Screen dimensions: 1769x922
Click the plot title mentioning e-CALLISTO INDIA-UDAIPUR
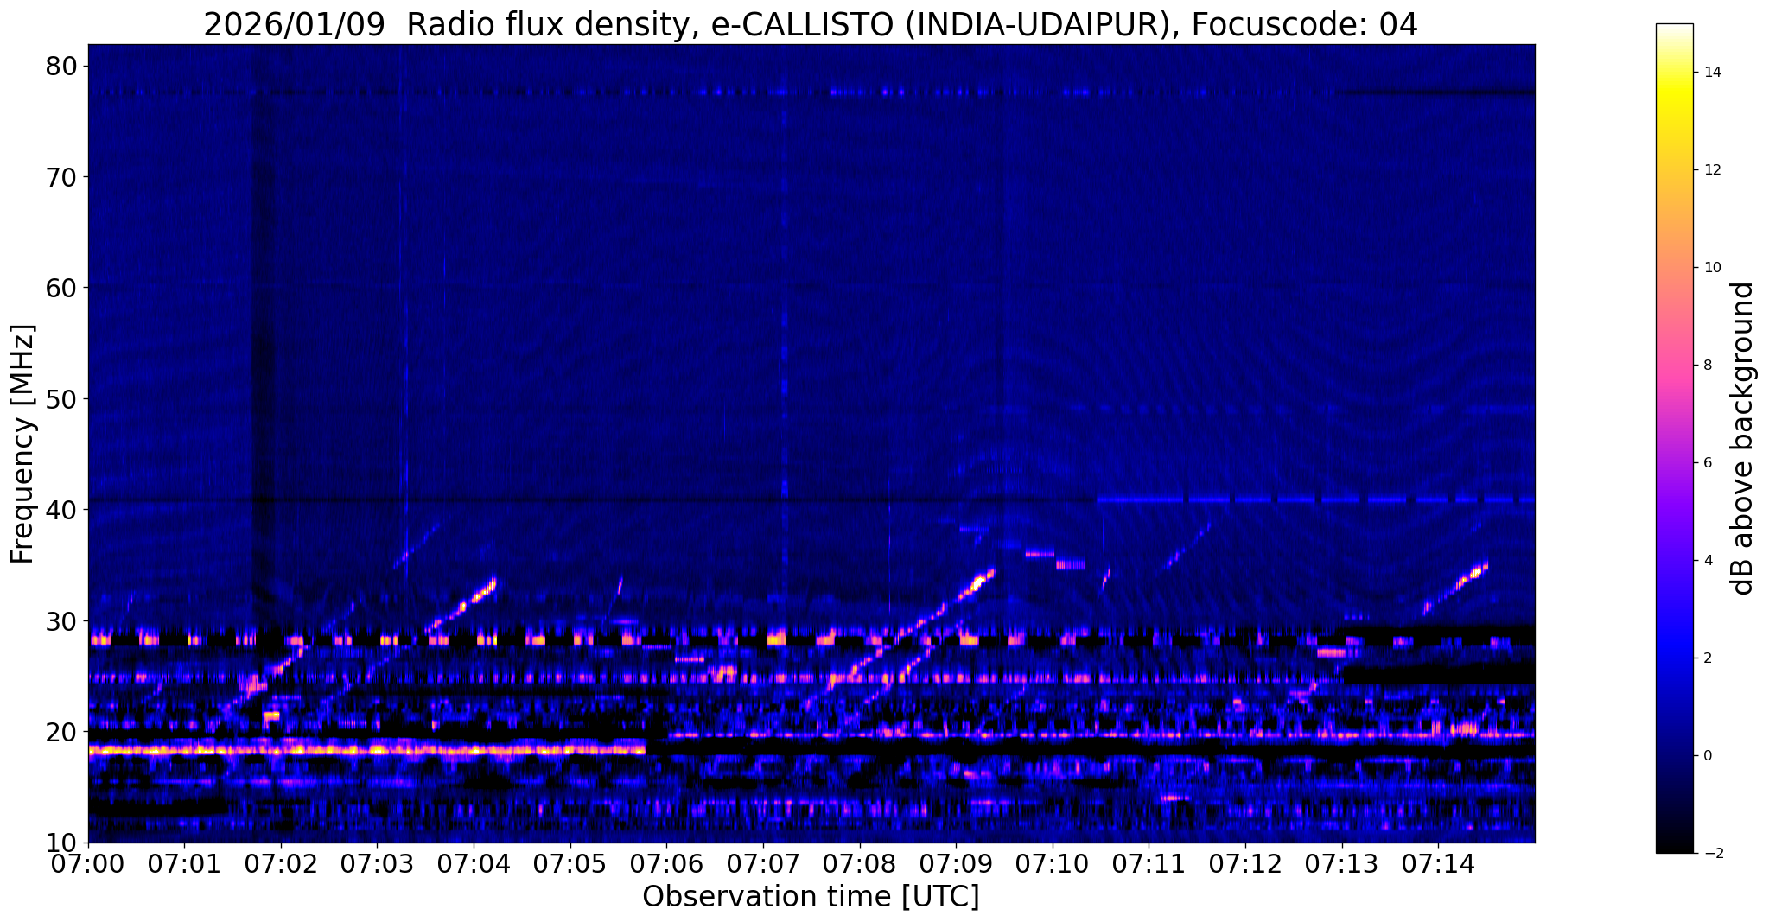pos(811,25)
